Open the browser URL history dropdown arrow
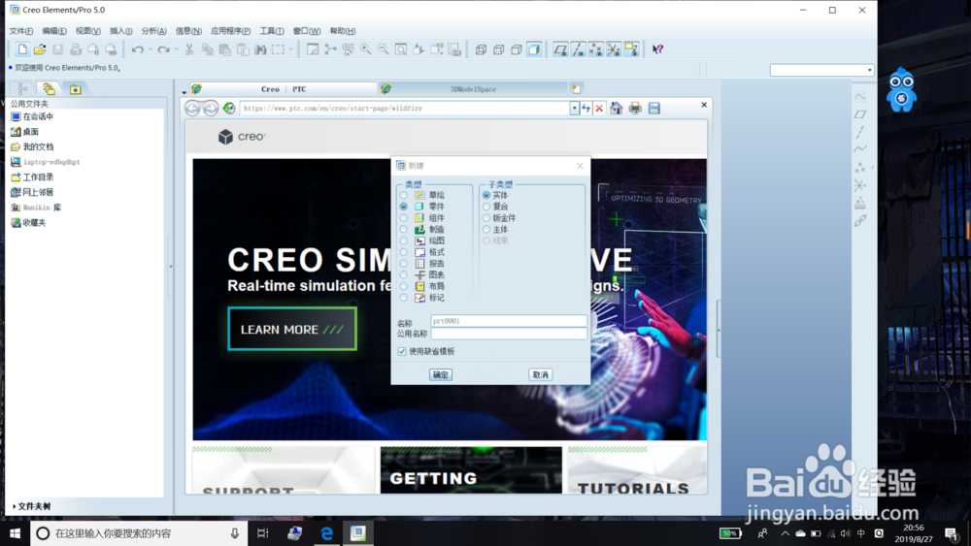 (575, 109)
